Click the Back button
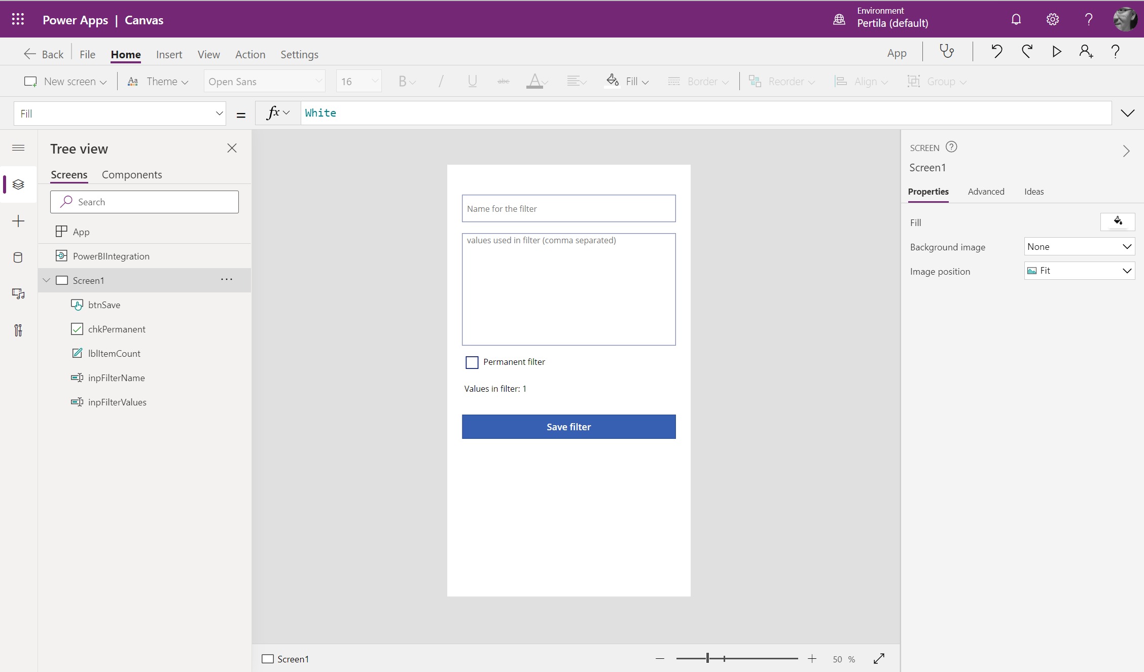Viewport: 1144px width, 672px height. point(44,54)
